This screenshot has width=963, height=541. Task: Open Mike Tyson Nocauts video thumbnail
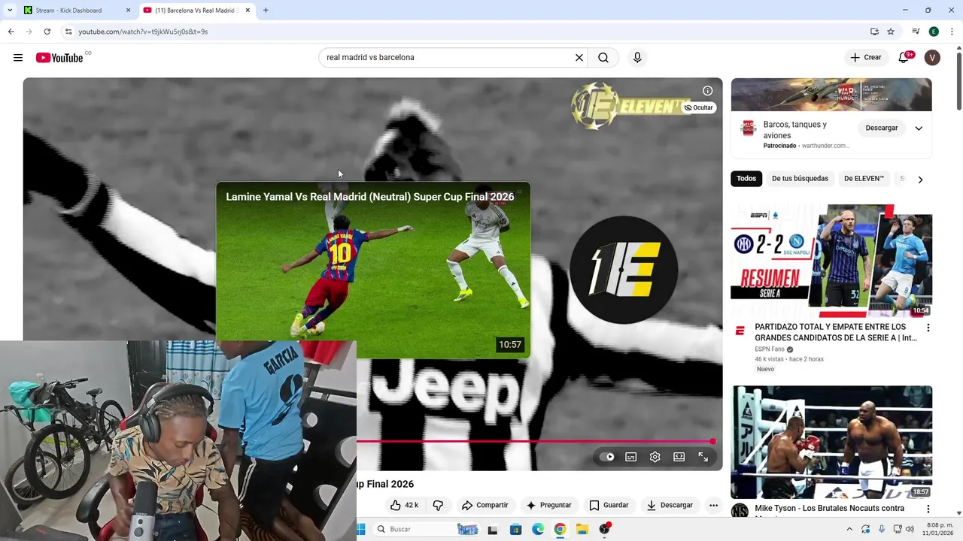tap(831, 443)
